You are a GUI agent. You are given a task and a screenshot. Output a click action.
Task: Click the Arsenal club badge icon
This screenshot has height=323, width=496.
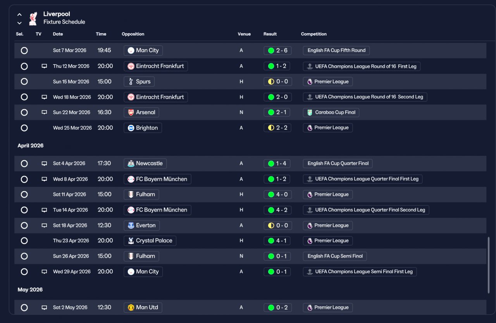click(131, 113)
